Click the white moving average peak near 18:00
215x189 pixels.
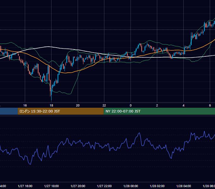coord(48,47)
